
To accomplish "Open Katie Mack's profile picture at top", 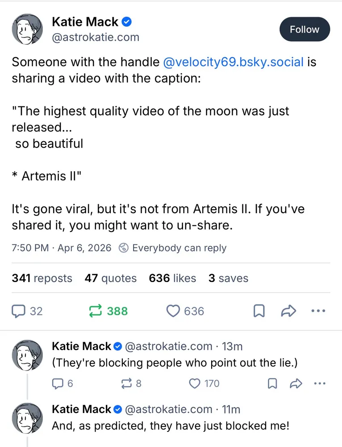I will [27, 30].
